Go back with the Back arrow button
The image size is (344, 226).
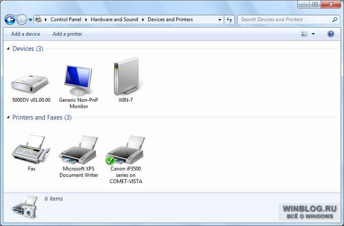click(10, 20)
